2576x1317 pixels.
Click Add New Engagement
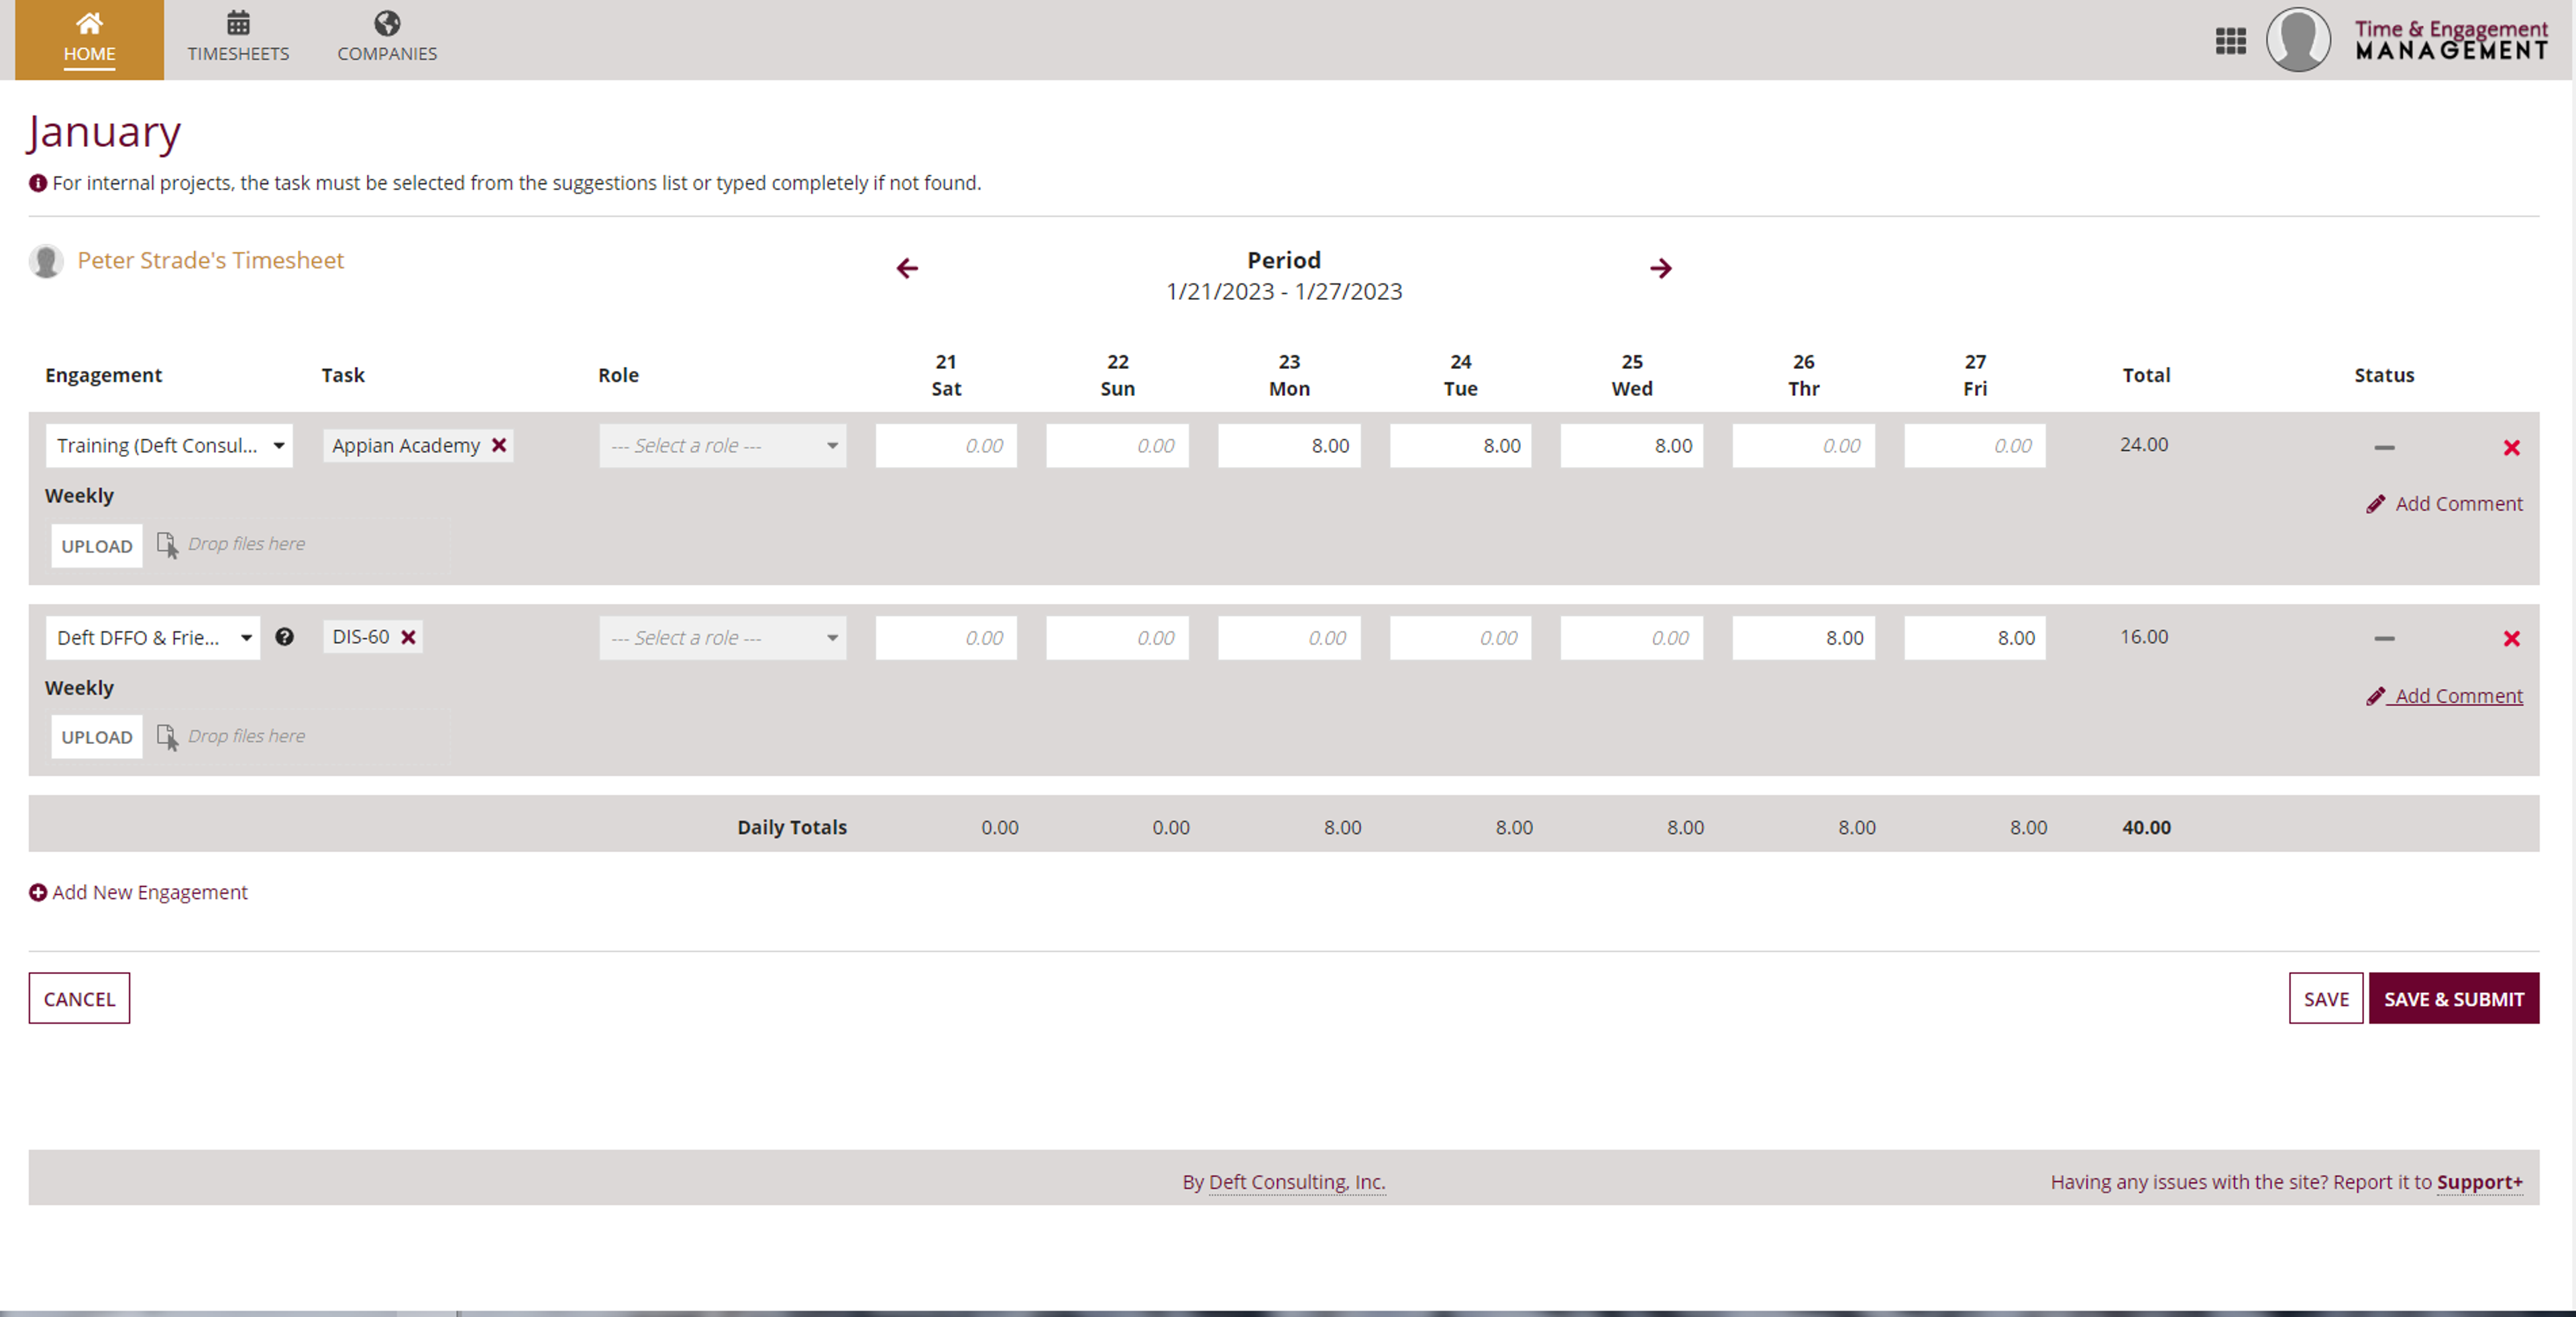click(x=138, y=892)
